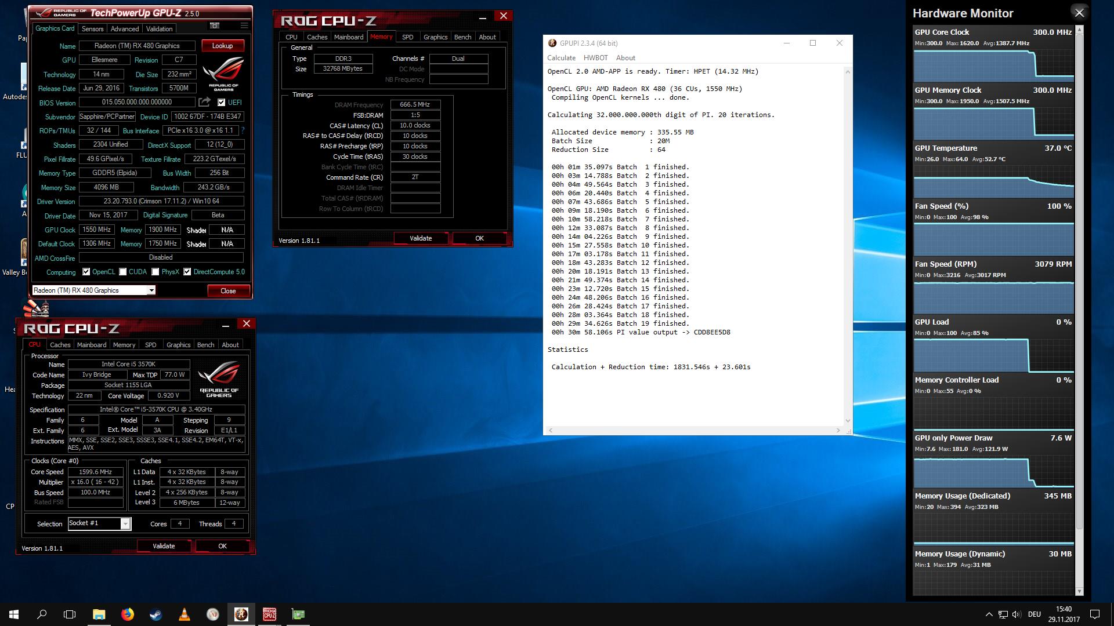Click OK in CPU-Z Memory window

[x=479, y=238]
